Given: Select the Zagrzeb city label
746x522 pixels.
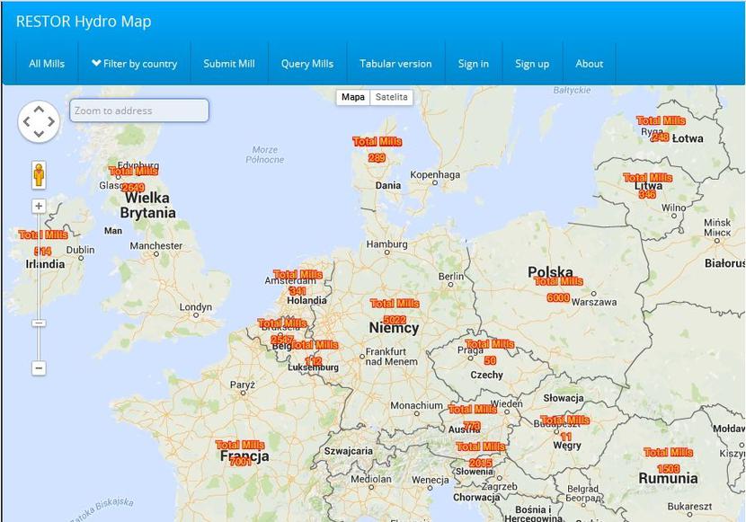Looking at the screenshot, I should point(499,486).
